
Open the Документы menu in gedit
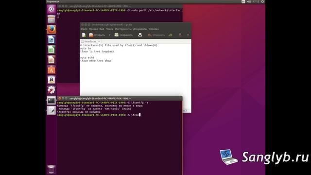click(x=140, y=29)
